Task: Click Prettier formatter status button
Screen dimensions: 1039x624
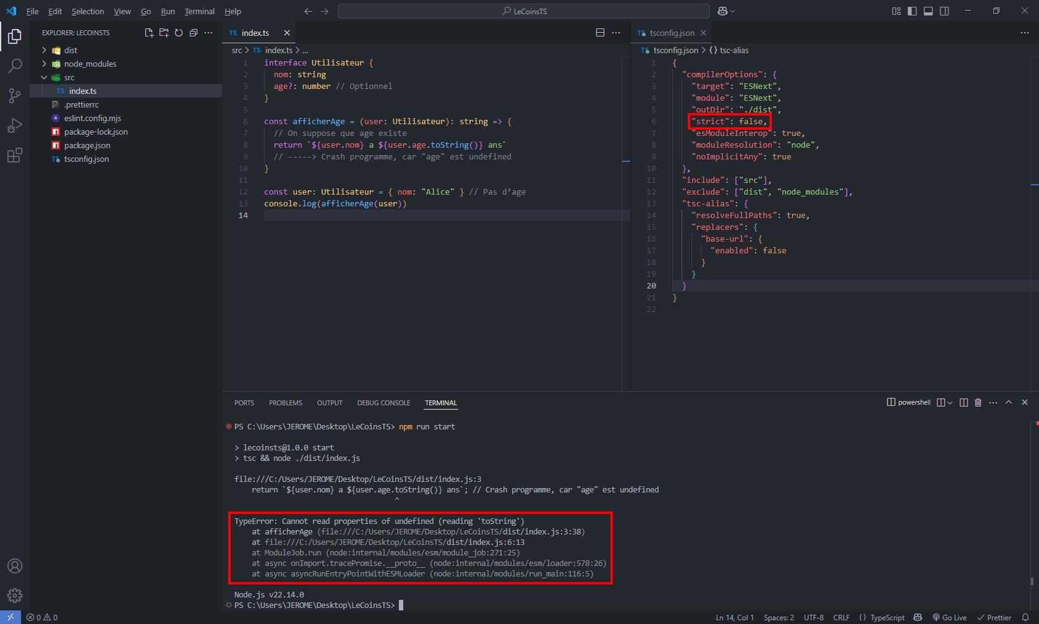Action: (x=994, y=617)
